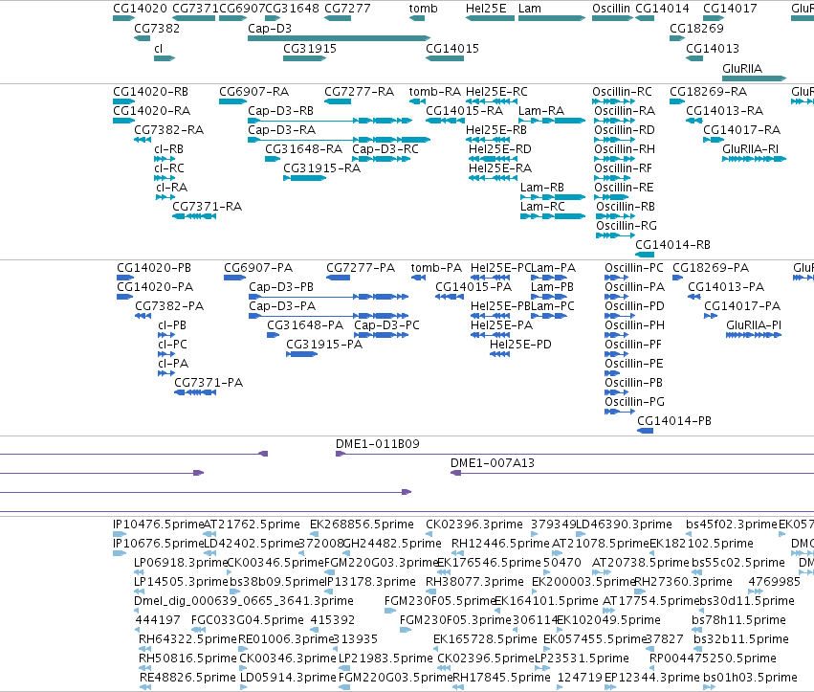Select the CG7277 gene feature

[x=338, y=18]
